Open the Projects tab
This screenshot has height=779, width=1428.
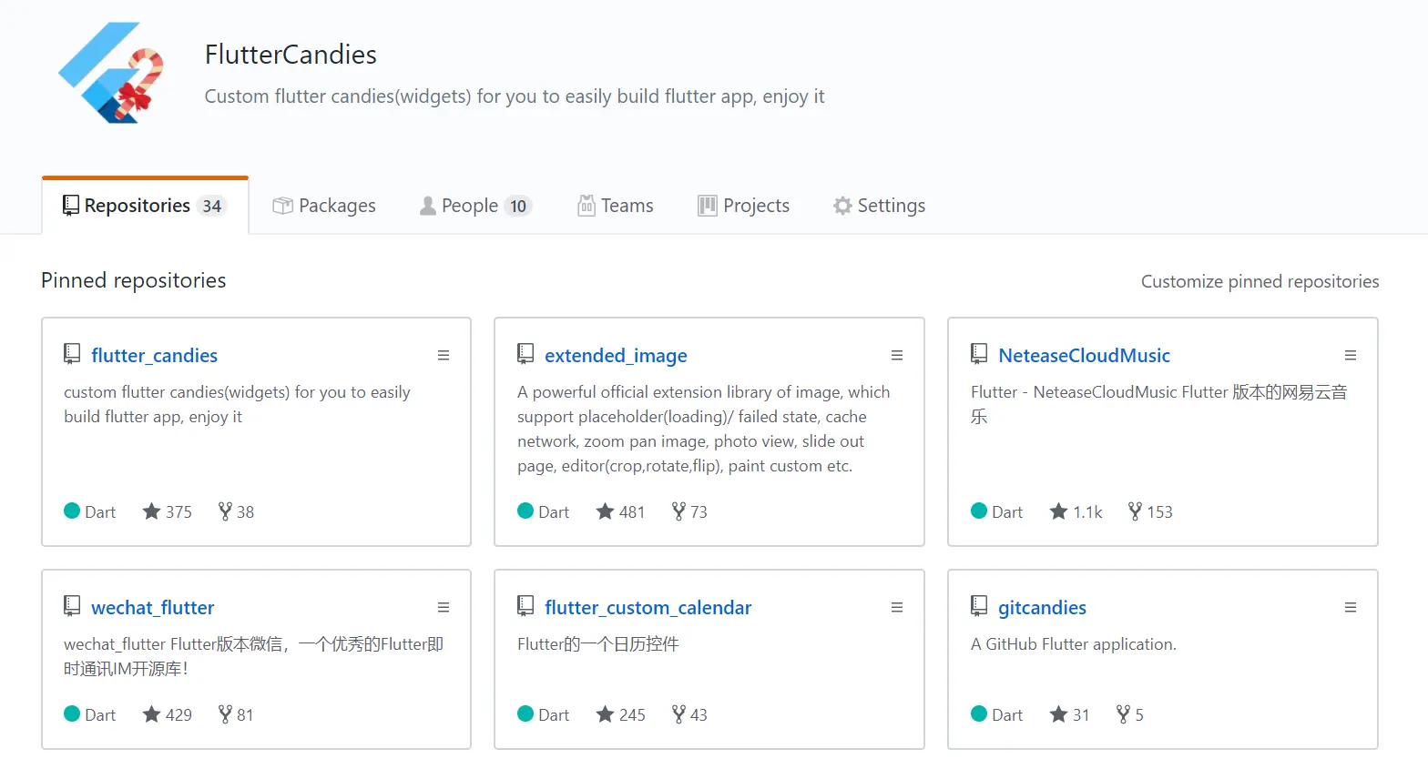point(743,206)
